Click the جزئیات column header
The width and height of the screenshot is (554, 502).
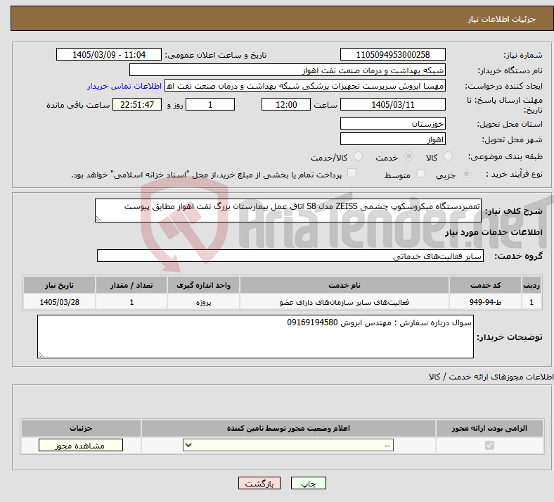coord(81,428)
